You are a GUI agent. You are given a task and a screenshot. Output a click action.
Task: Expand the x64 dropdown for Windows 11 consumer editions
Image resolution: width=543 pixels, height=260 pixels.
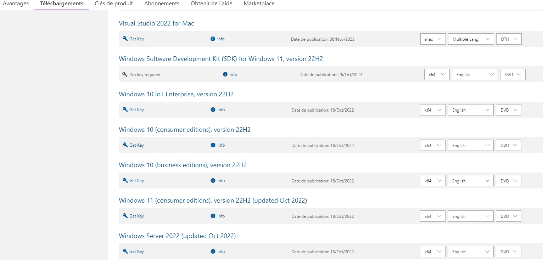point(433,216)
